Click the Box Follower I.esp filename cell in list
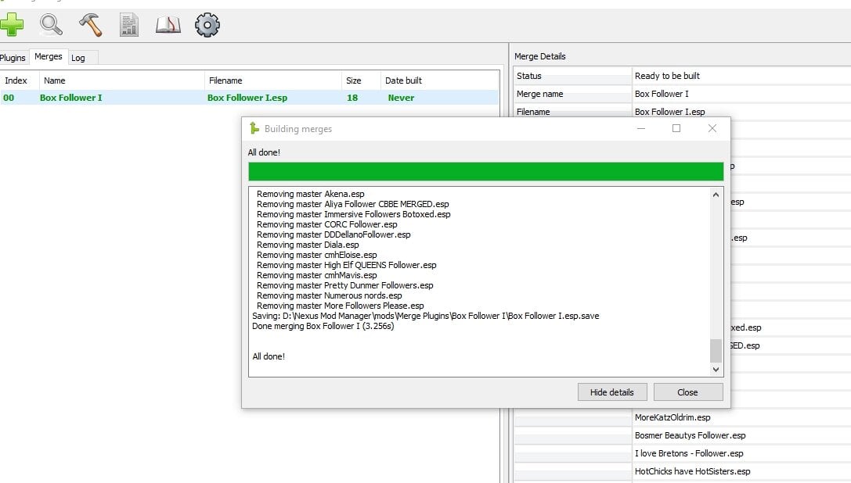 click(247, 98)
